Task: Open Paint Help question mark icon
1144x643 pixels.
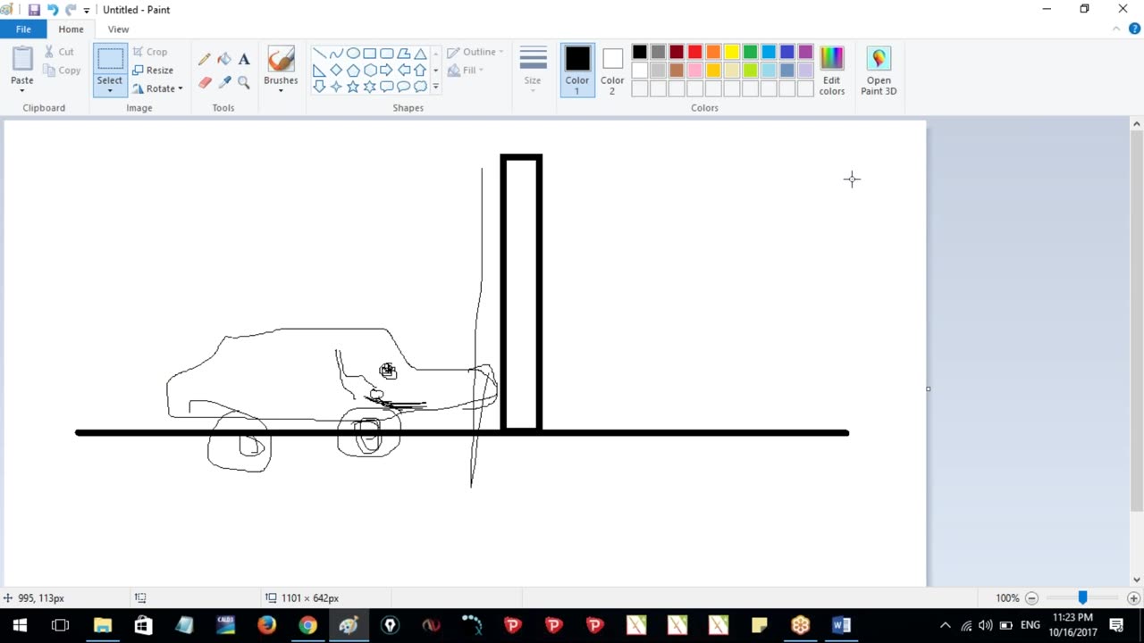Action: (x=1134, y=29)
